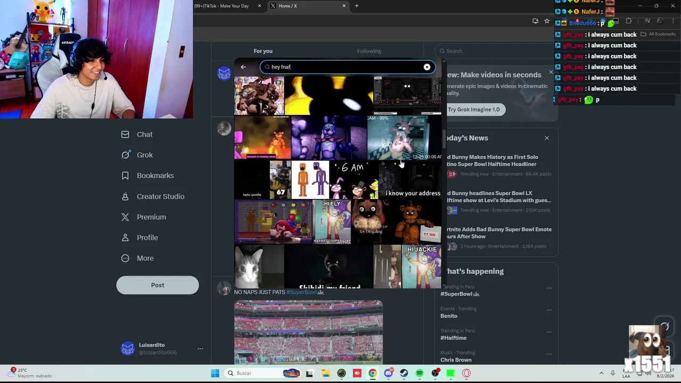681x383 pixels.
Task: Click the back arrow in GIF search
Action: (243, 67)
